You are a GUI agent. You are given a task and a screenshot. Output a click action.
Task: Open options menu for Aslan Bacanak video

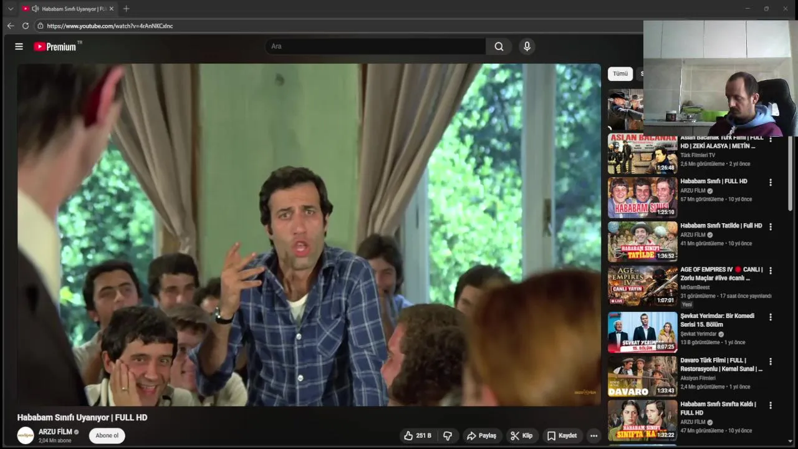771,140
